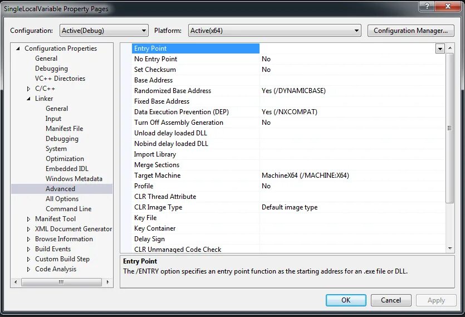Screen dimensions: 465x317
Task: Select the Entry Point property row
Action: coord(195,48)
